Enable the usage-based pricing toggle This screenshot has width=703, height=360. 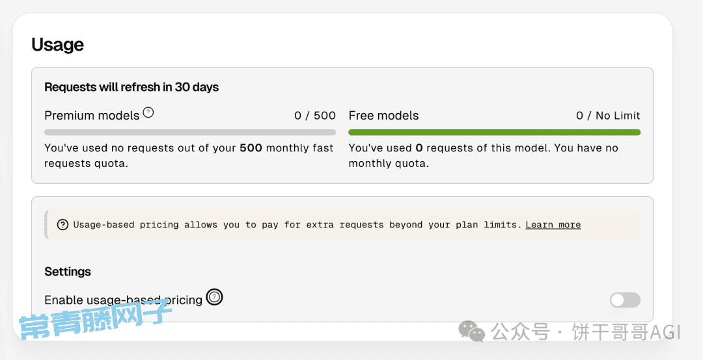pos(625,300)
